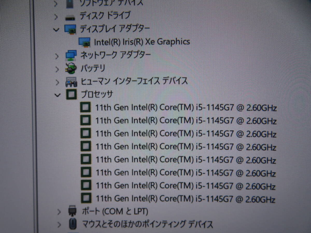Click the ディスク ドライブ disk drive icon
The image size is (311, 233).
70,18
